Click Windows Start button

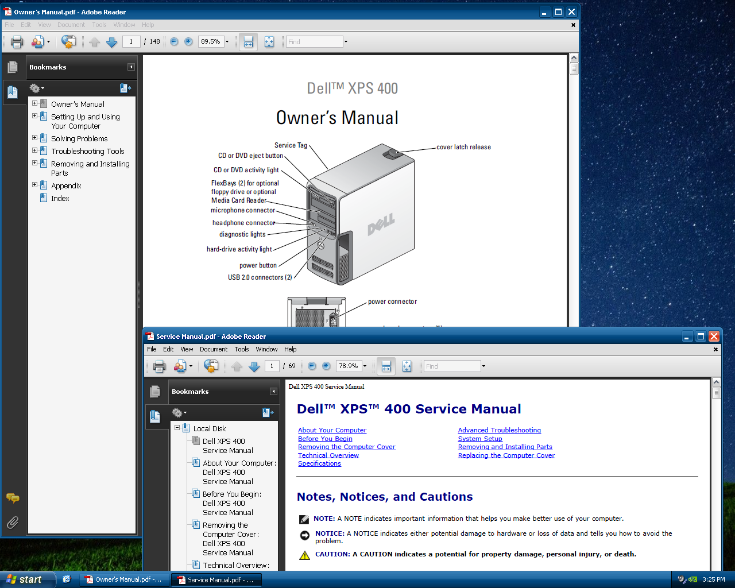click(27, 579)
